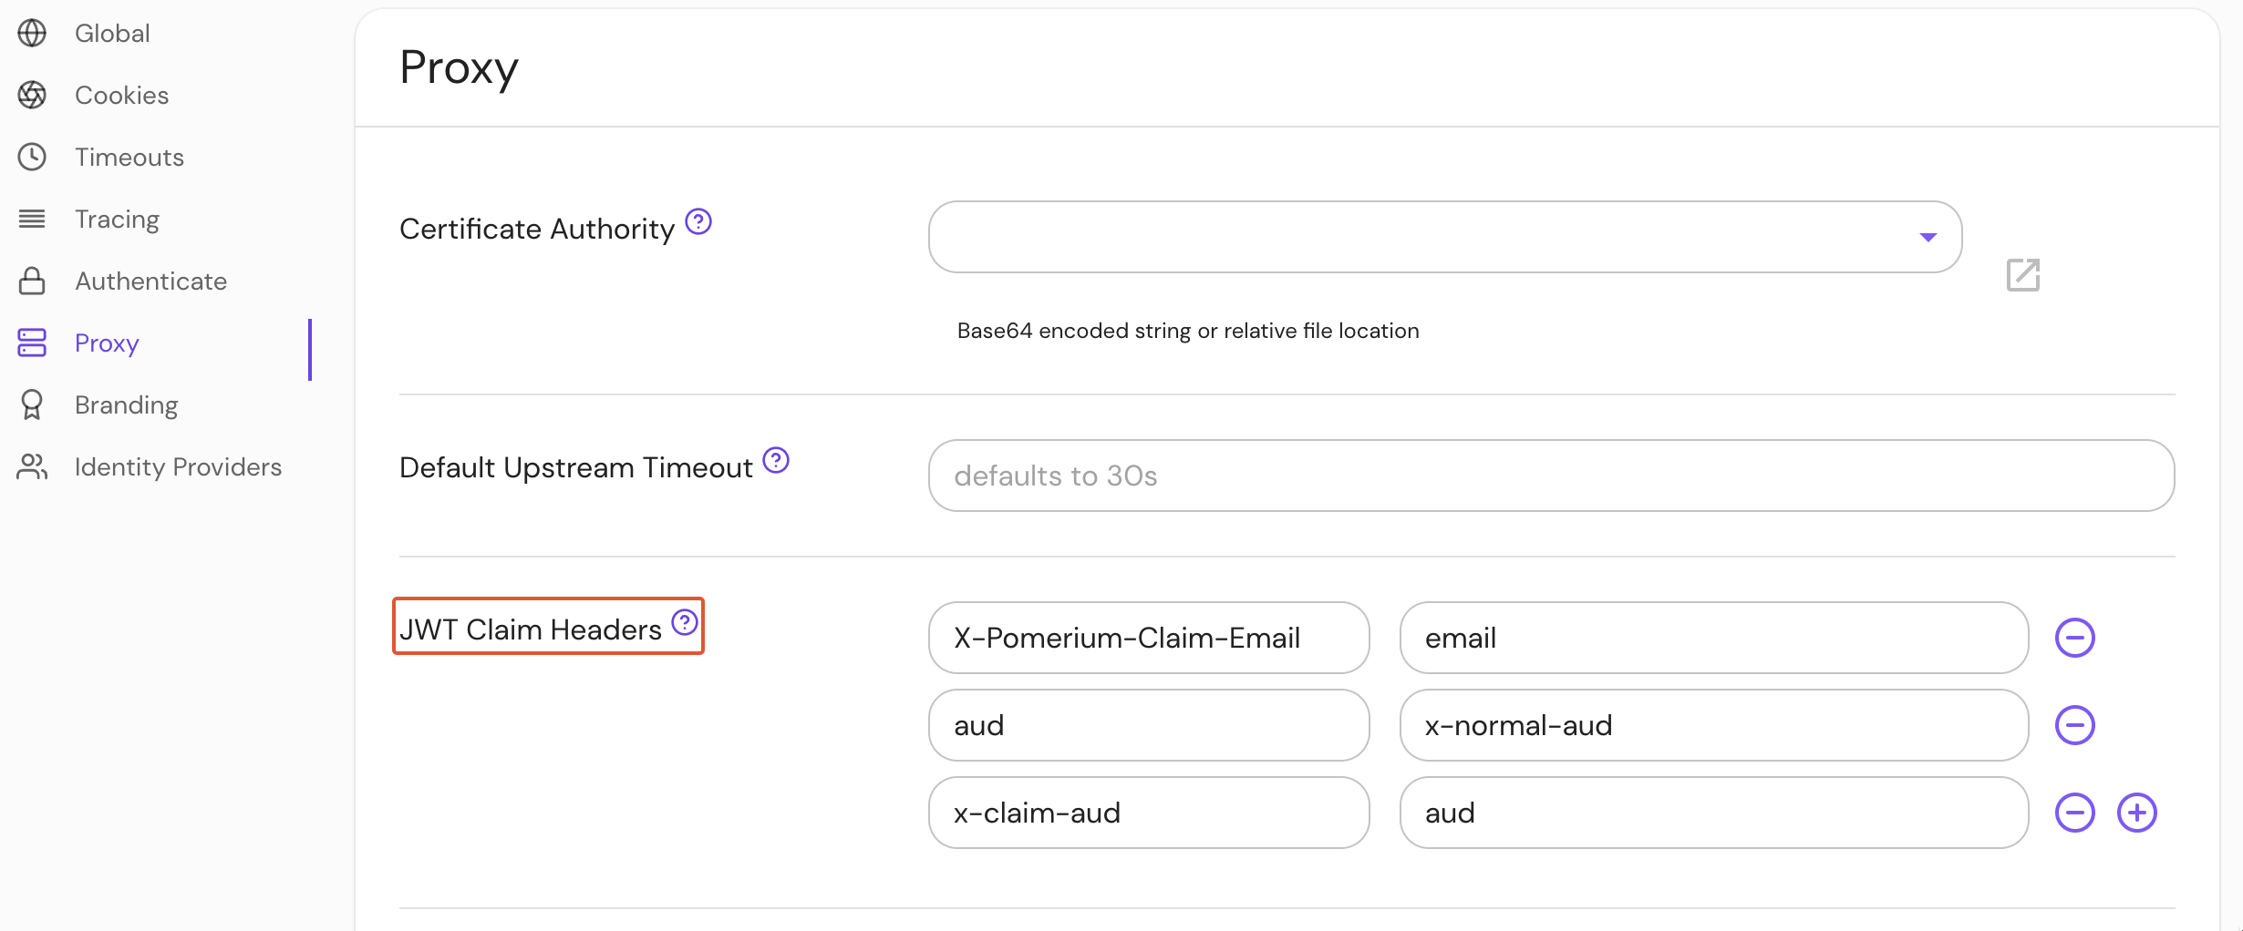Click the Authenticate padlock icon
This screenshot has height=931, width=2243.
(33, 281)
